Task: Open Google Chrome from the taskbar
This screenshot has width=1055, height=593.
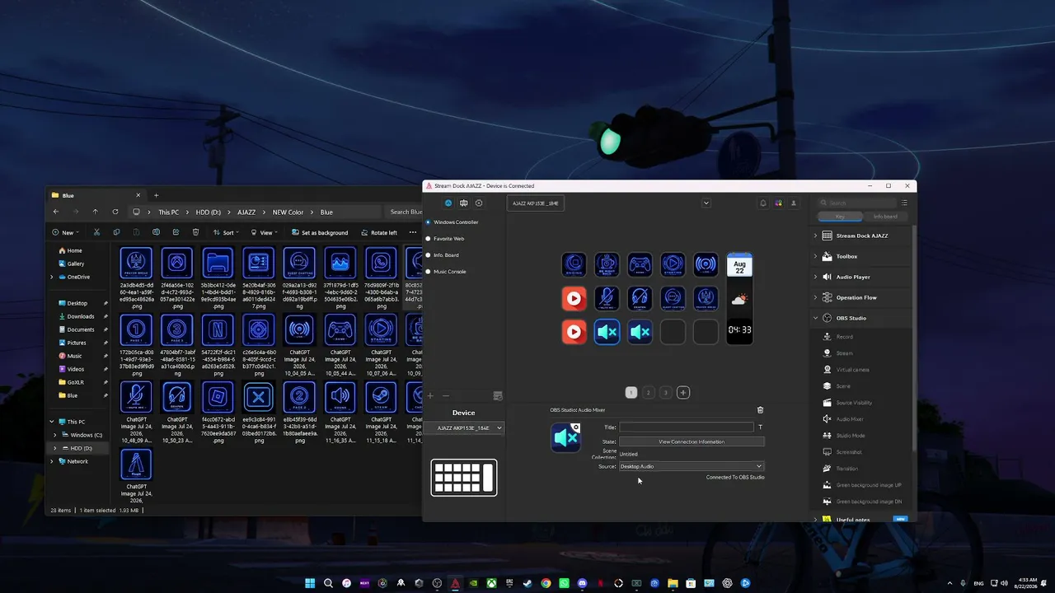Action: 546,583
